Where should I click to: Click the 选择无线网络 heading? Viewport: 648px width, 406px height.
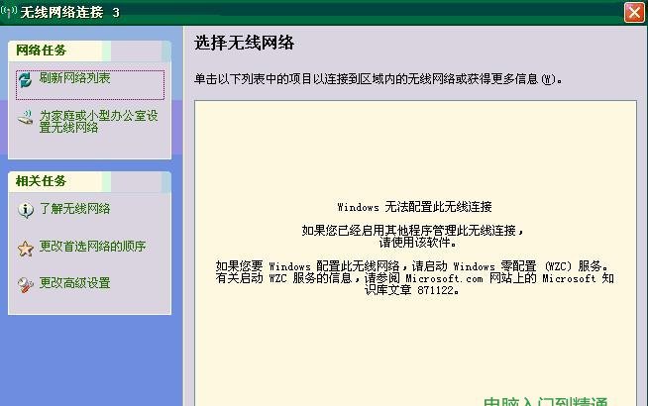[x=245, y=43]
